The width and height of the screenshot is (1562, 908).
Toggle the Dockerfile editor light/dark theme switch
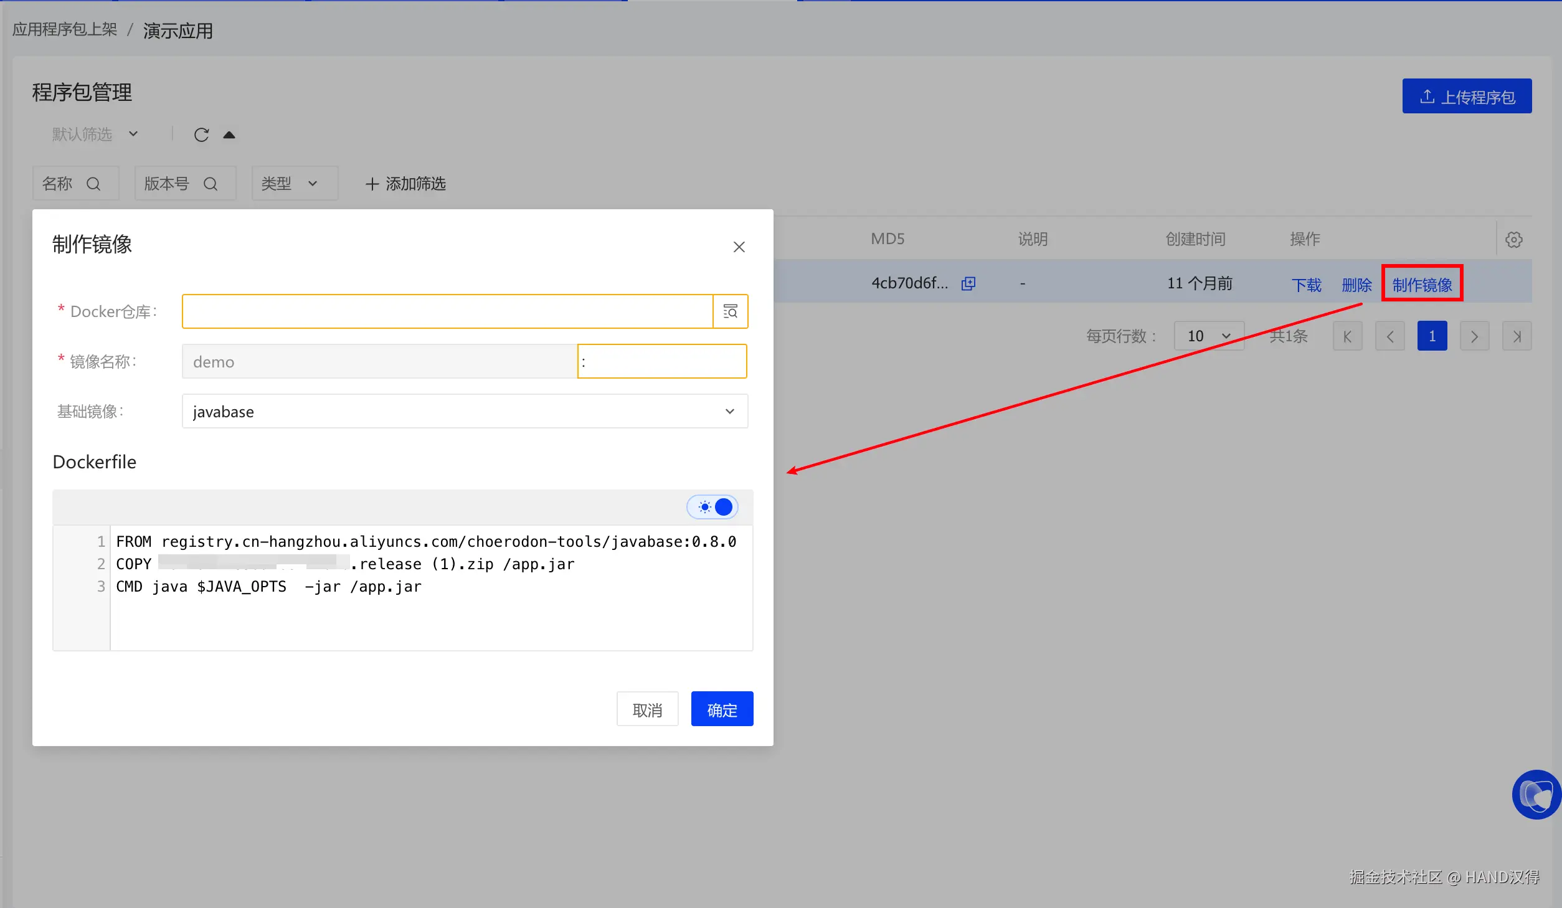[712, 508]
